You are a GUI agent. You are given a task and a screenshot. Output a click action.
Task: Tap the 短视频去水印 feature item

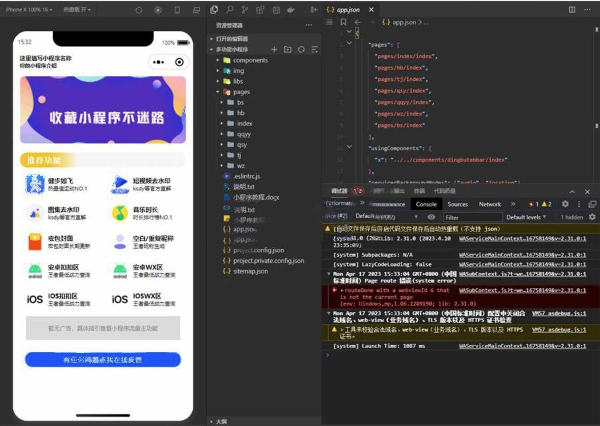(x=141, y=184)
